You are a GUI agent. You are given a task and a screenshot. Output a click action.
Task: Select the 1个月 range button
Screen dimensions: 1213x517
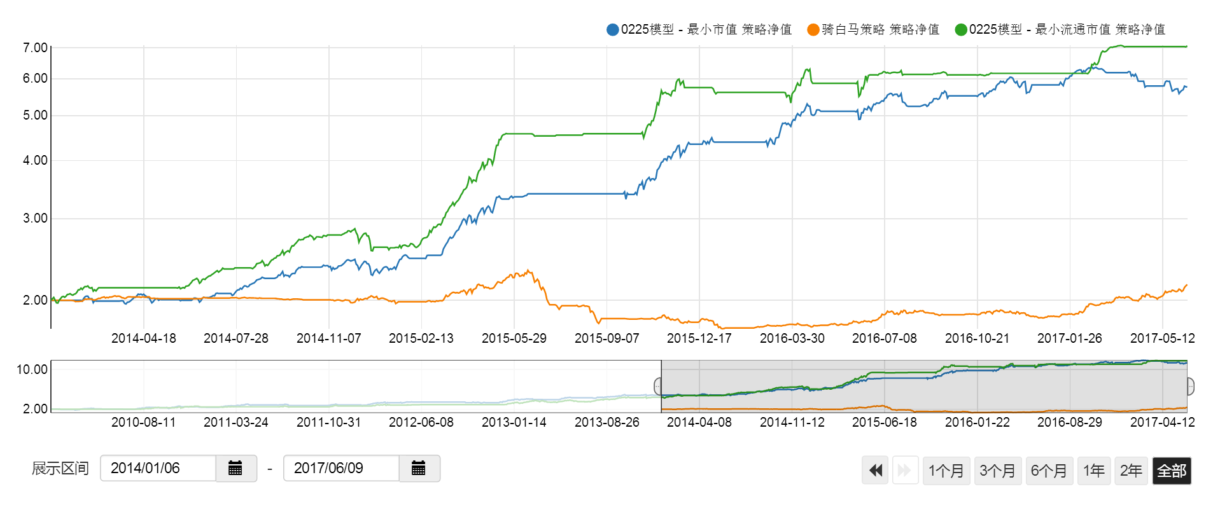(x=947, y=471)
